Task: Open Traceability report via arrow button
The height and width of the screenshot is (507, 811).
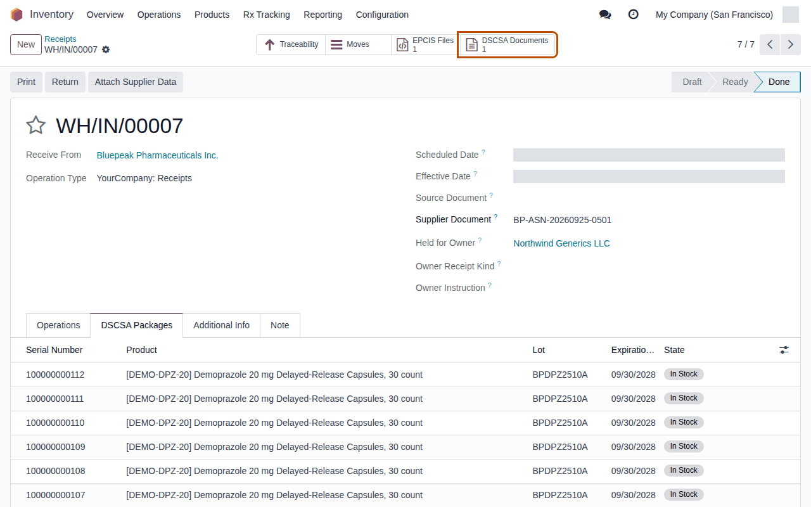Action: click(x=291, y=44)
